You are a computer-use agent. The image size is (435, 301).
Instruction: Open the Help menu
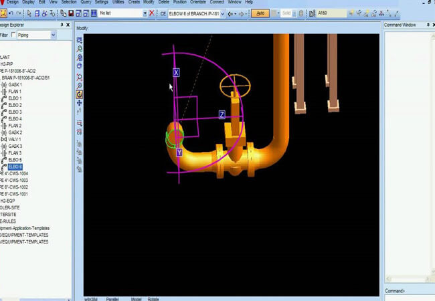[249, 2]
